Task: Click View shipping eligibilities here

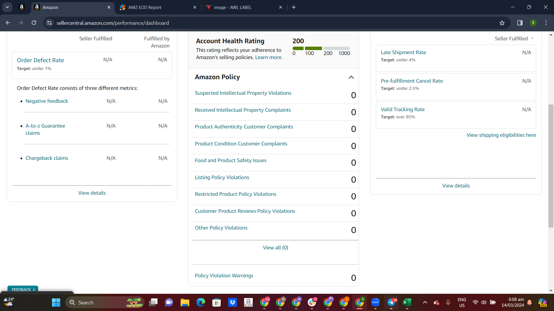Action: tap(501, 135)
